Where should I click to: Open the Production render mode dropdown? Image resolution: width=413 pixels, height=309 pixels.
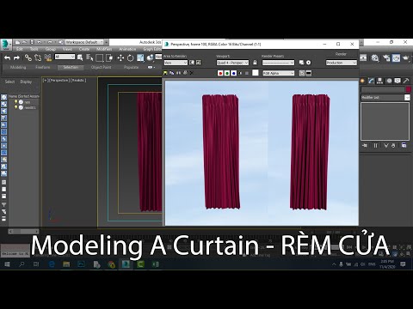(x=342, y=63)
